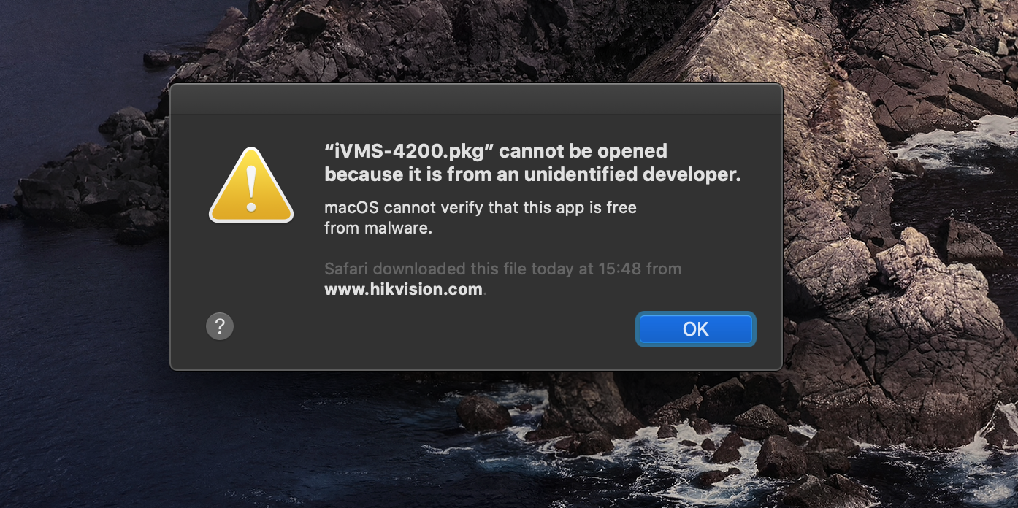
Task: Click the blank dialog area under the warning icon
Action: click(x=250, y=270)
